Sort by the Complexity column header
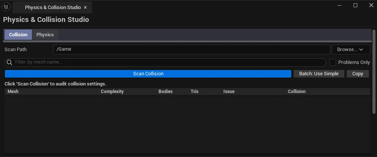Viewport: 377px width, 157px height. point(112,91)
